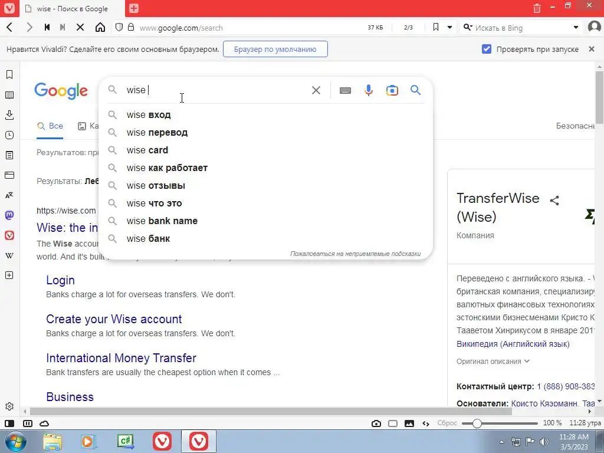Image resolution: width=604 pixels, height=453 pixels.
Task: Share the TransferWise knowledge panel
Action: (x=554, y=201)
